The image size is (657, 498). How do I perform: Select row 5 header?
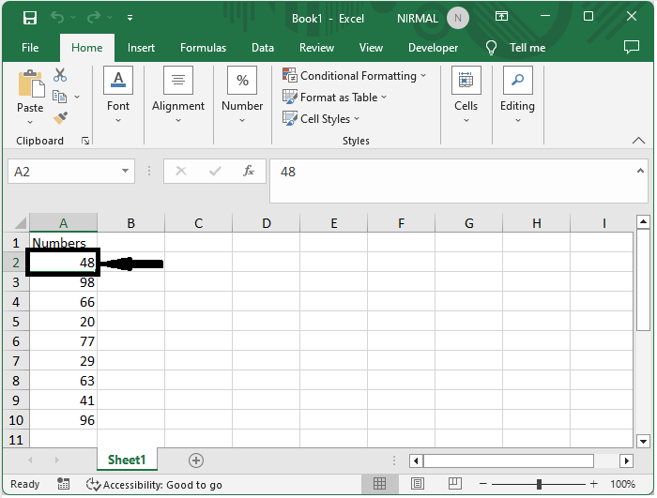pos(16,322)
